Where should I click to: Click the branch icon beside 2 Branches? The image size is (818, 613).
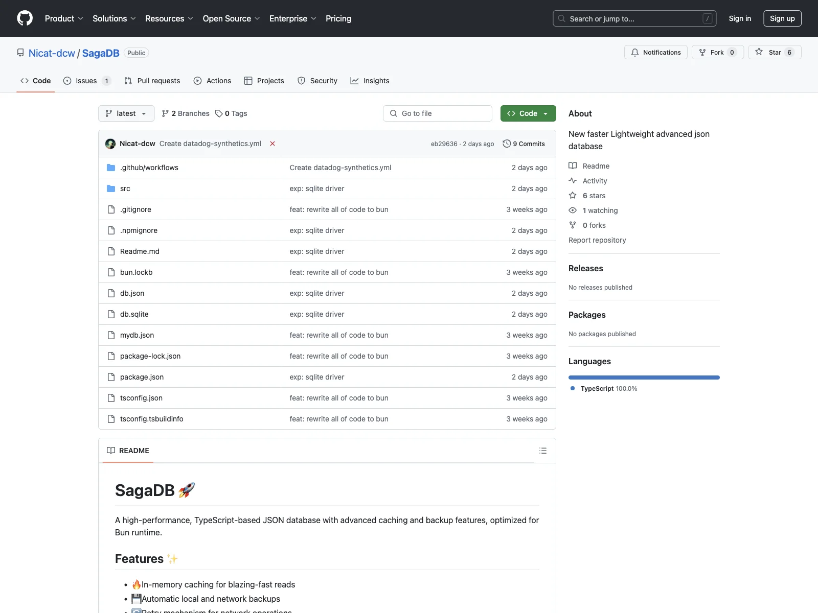click(165, 113)
